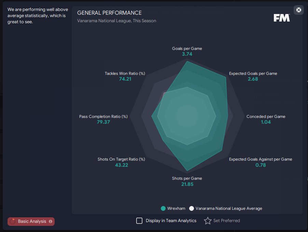
Task: Click Vanarama National League Average legend text
Action: pyautogui.click(x=229, y=208)
